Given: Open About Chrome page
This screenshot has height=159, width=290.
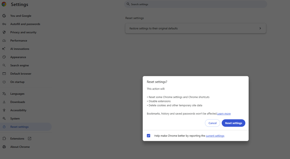Looking at the screenshot, I should (x=20, y=147).
